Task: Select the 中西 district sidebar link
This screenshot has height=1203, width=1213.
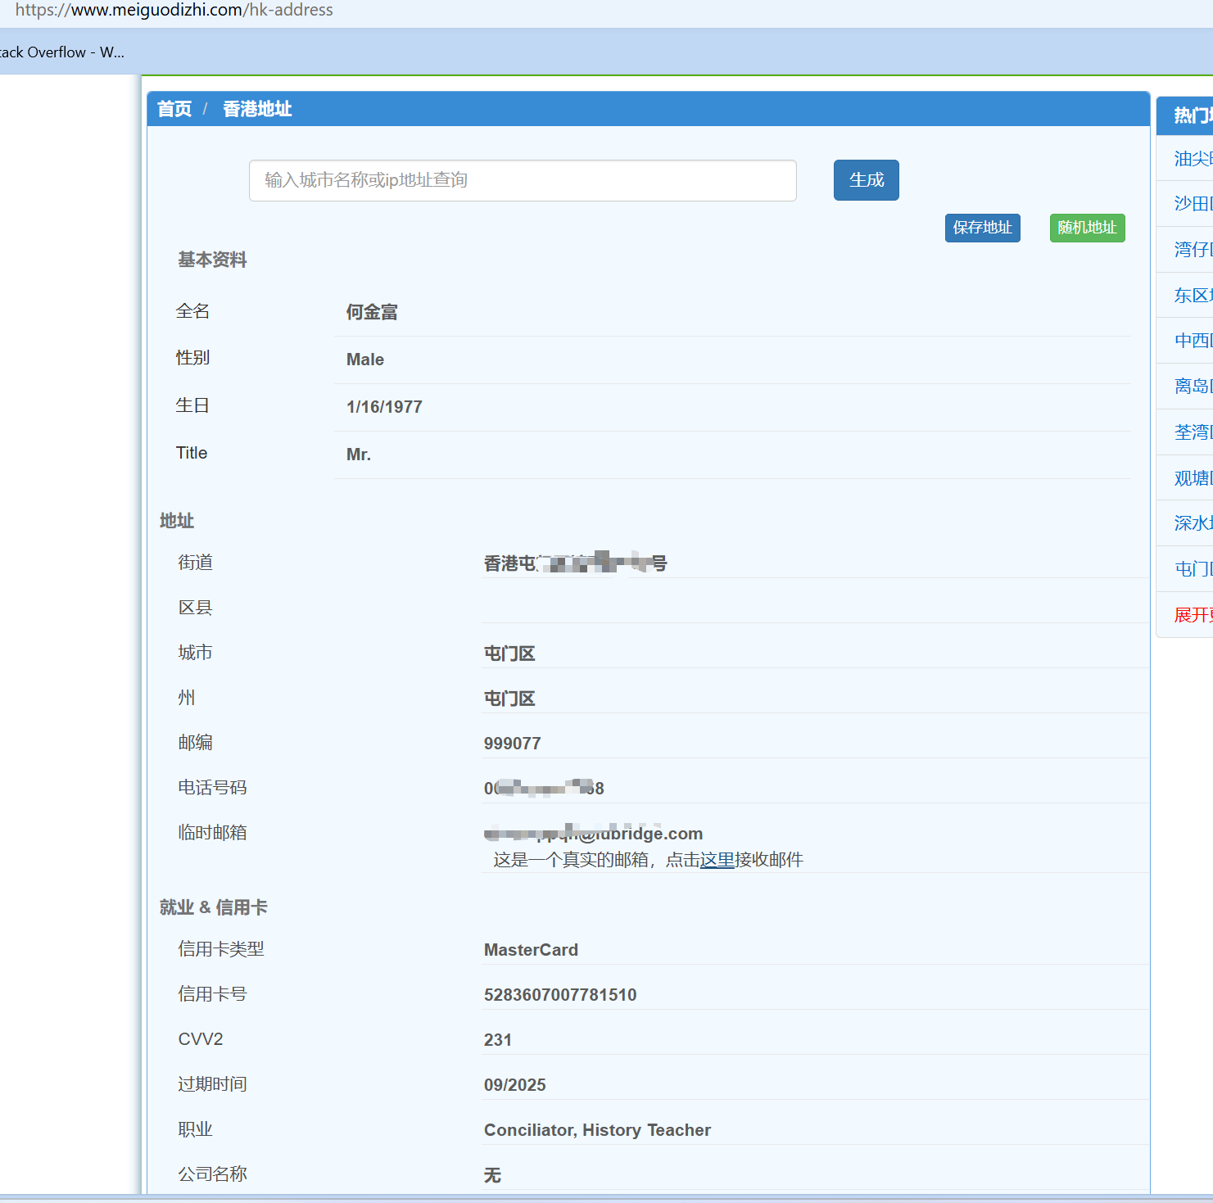Action: point(1192,341)
